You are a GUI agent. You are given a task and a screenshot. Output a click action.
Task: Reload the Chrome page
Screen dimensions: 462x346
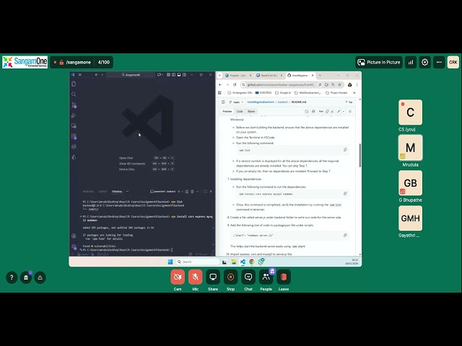click(x=235, y=85)
